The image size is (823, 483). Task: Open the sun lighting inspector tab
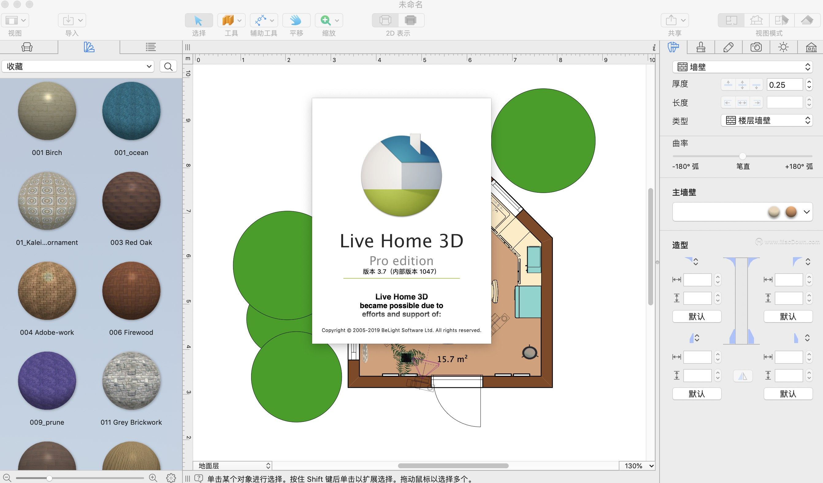pyautogui.click(x=783, y=47)
